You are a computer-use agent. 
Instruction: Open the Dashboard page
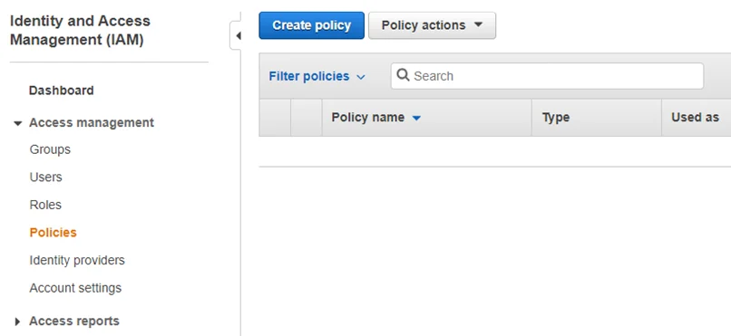pyautogui.click(x=61, y=91)
